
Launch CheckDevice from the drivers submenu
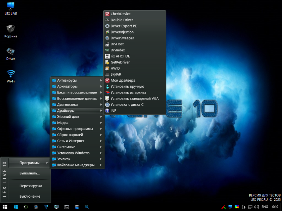[119, 14]
